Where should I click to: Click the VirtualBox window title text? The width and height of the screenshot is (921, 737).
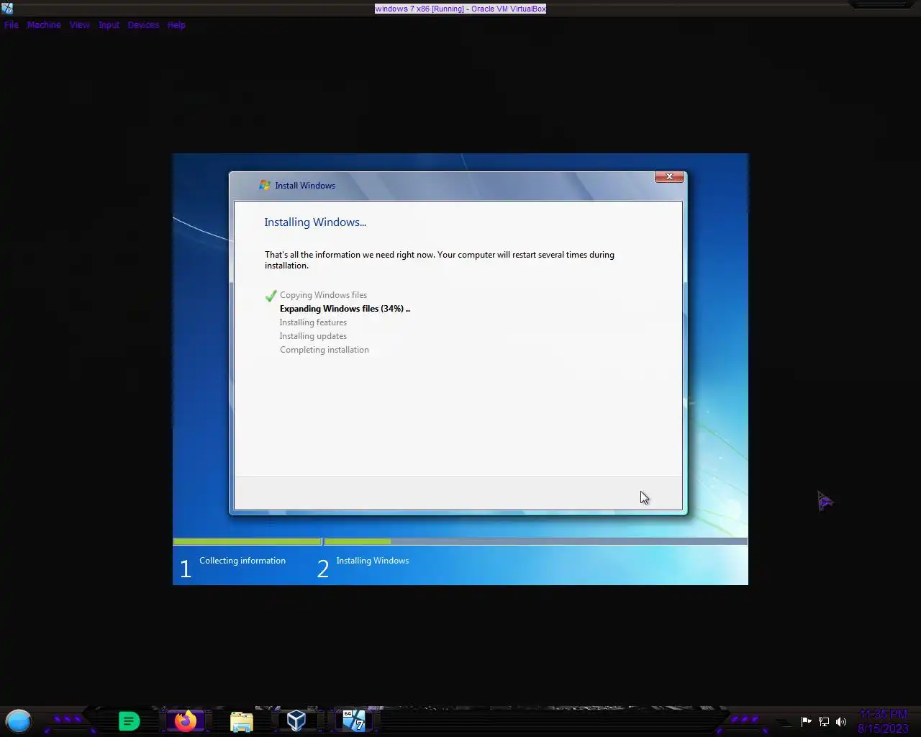(460, 9)
